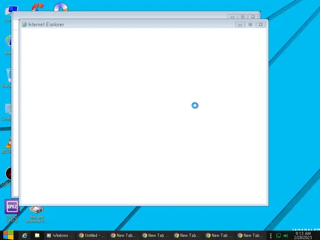Open the volume speaker tray icon

pos(286,236)
